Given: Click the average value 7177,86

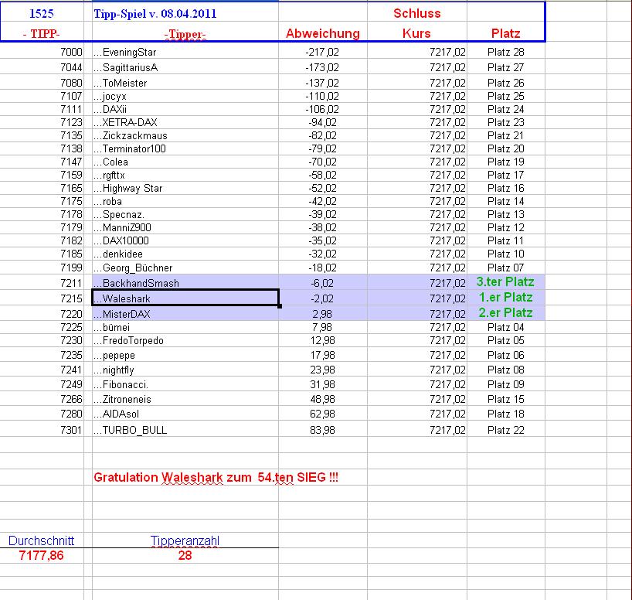Looking at the screenshot, I should [x=42, y=555].
